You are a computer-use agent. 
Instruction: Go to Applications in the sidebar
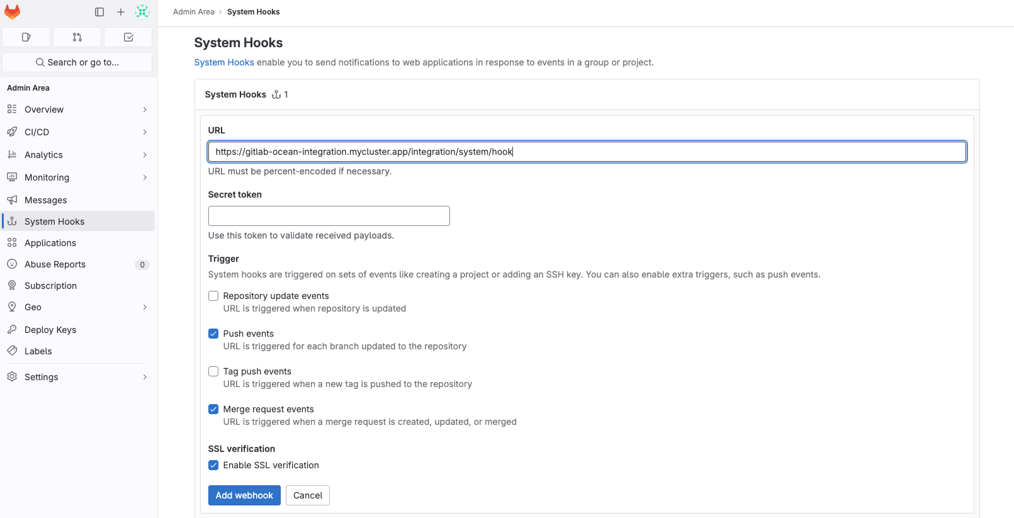[x=50, y=243]
